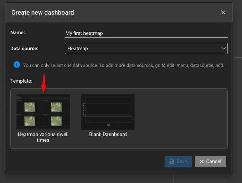Click the Create new dashboard title
Screen dimensions: 242x183
pyautogui.click(x=43, y=12)
